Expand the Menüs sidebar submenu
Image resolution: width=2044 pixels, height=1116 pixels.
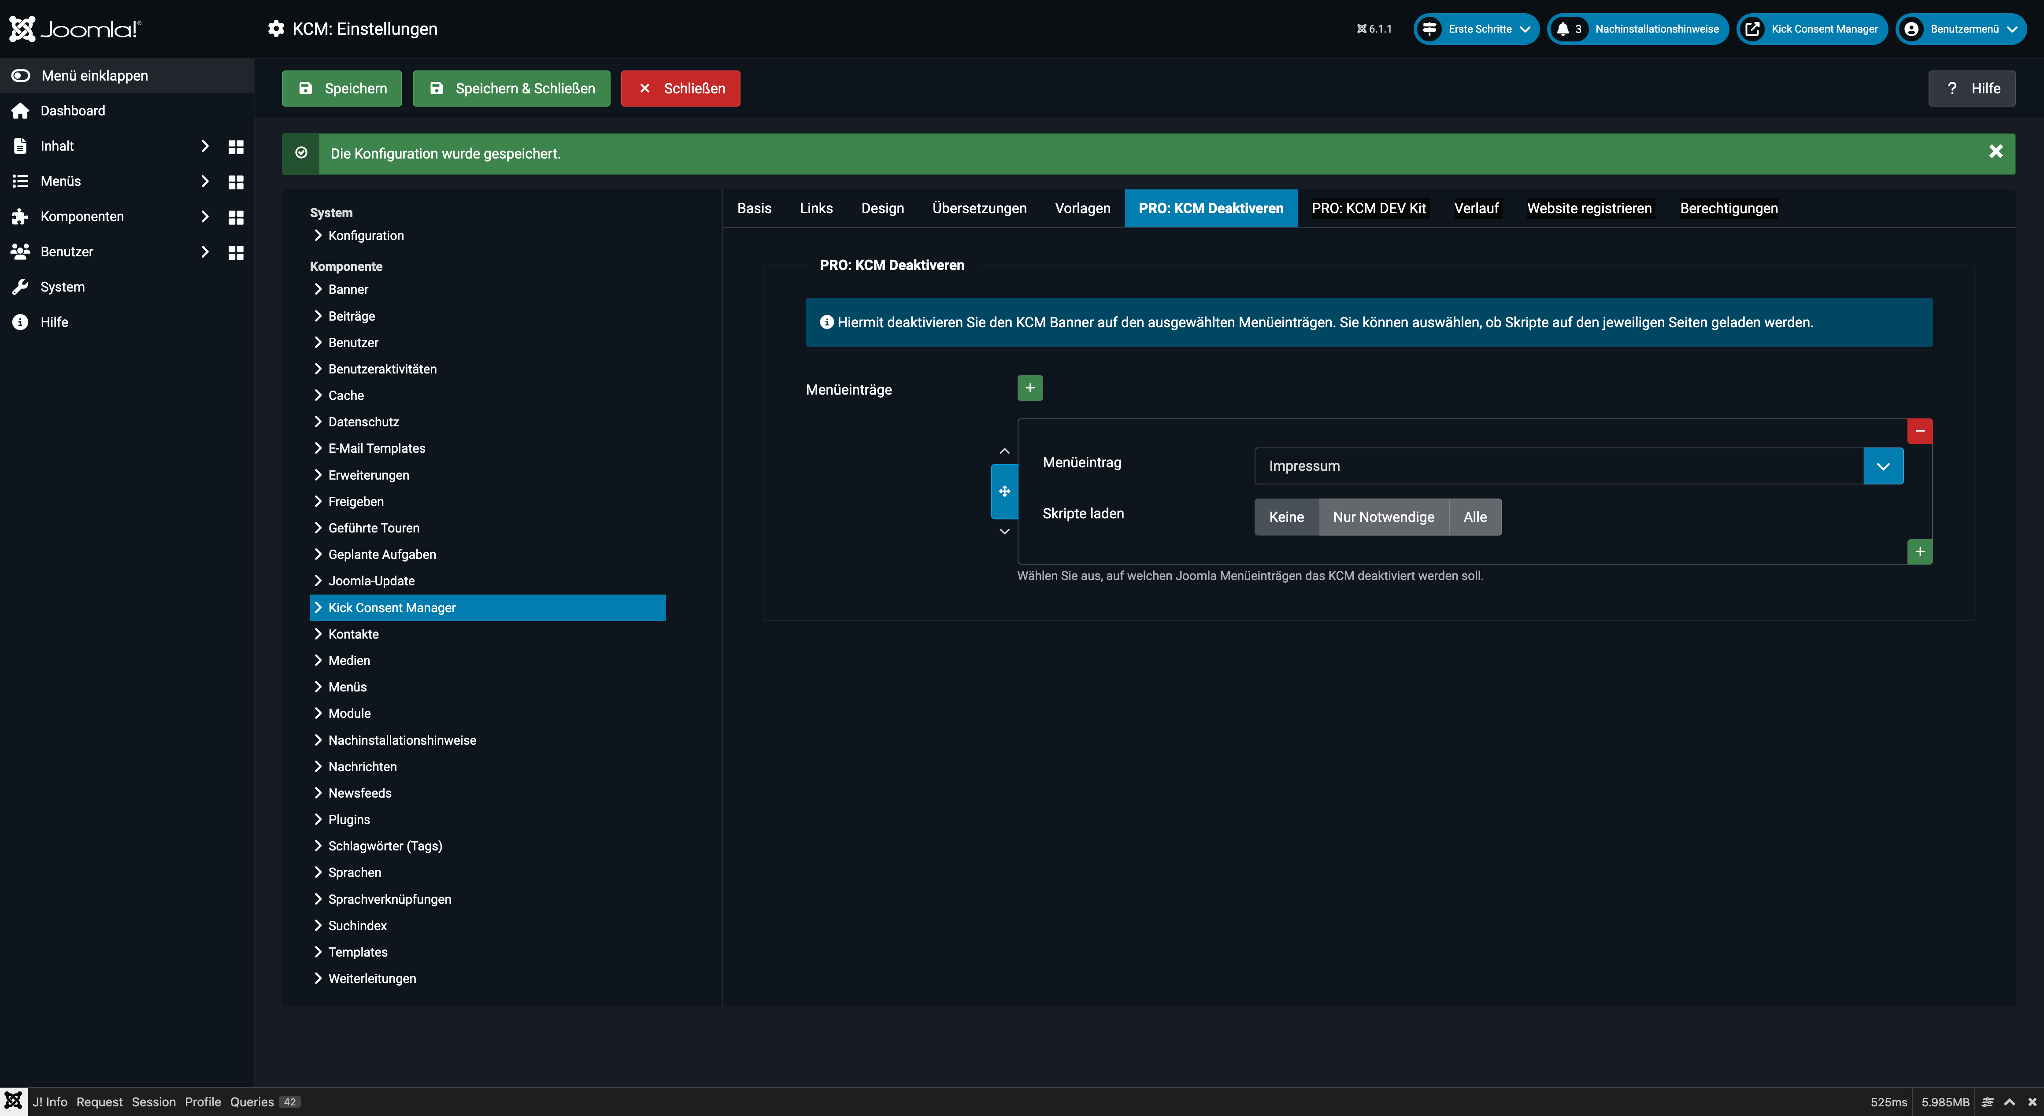(x=205, y=181)
